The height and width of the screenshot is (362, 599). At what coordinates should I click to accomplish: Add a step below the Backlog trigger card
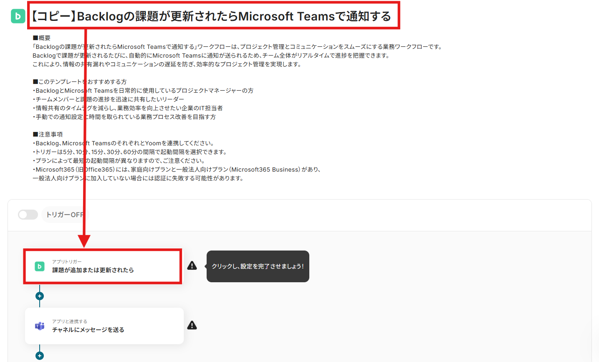pos(40,296)
